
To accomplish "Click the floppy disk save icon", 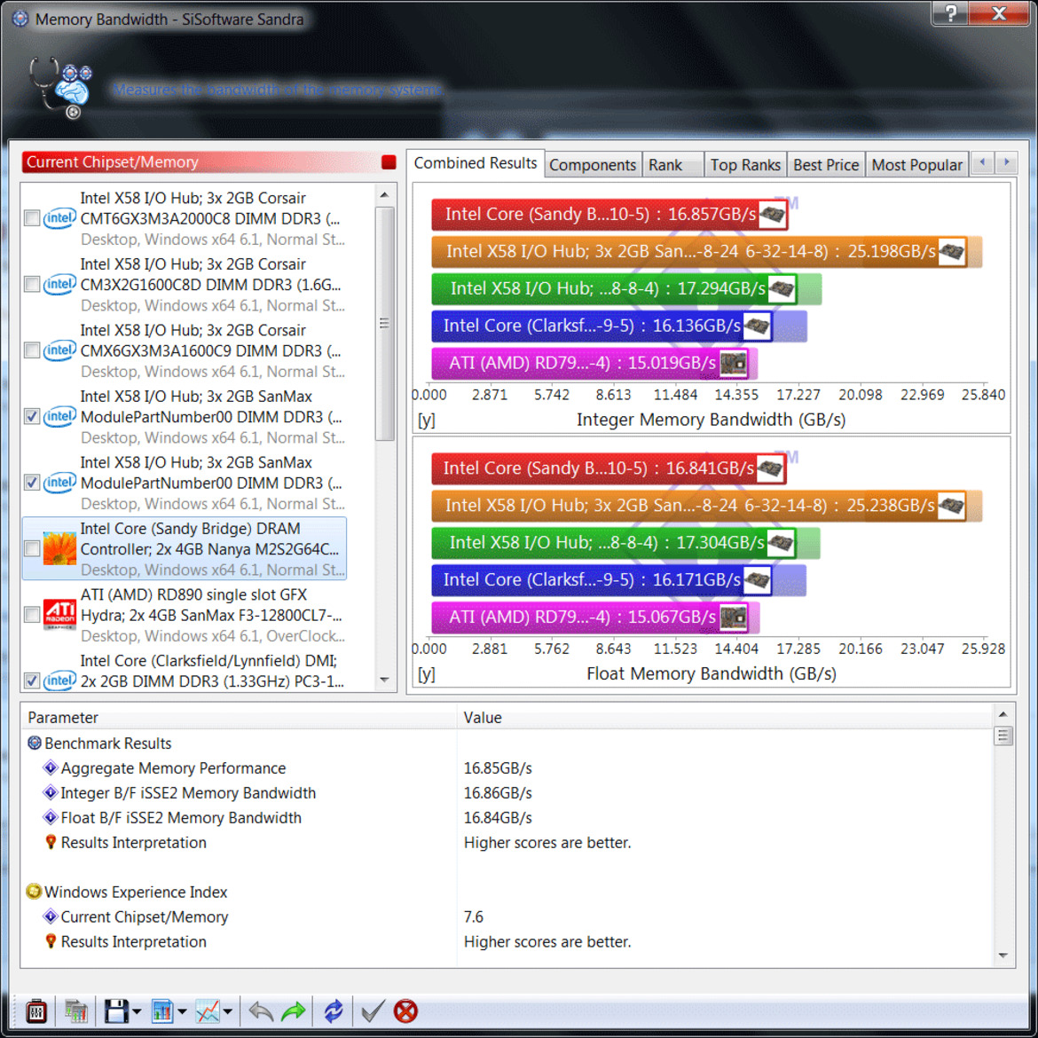I will point(116,1011).
